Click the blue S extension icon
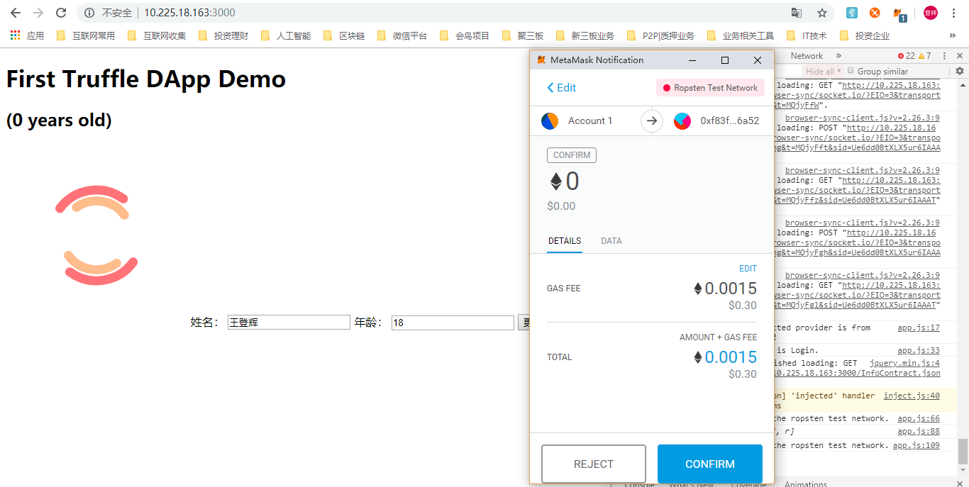 [852, 13]
